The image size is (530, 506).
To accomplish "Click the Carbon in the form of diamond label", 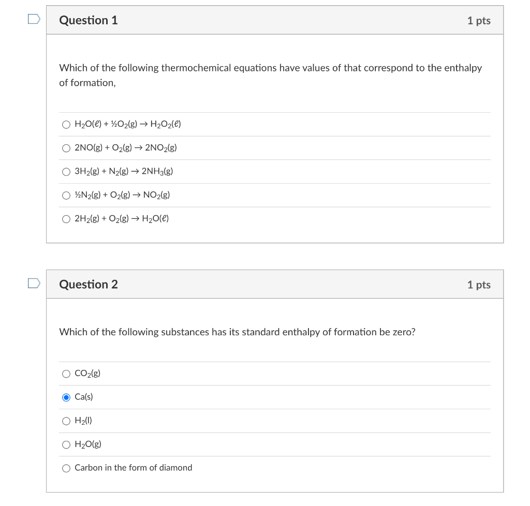I will pyautogui.click(x=133, y=468).
